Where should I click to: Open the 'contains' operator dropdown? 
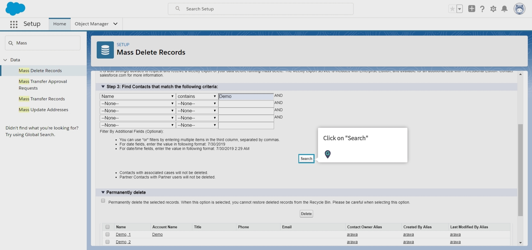click(x=197, y=96)
